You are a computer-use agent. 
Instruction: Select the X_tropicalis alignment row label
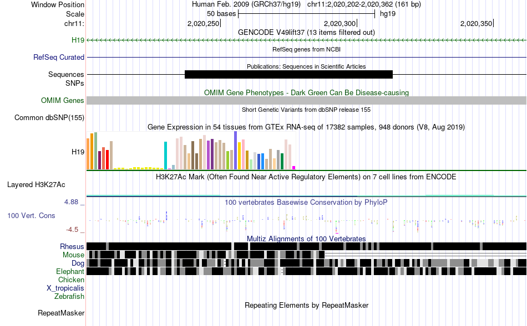65,288
